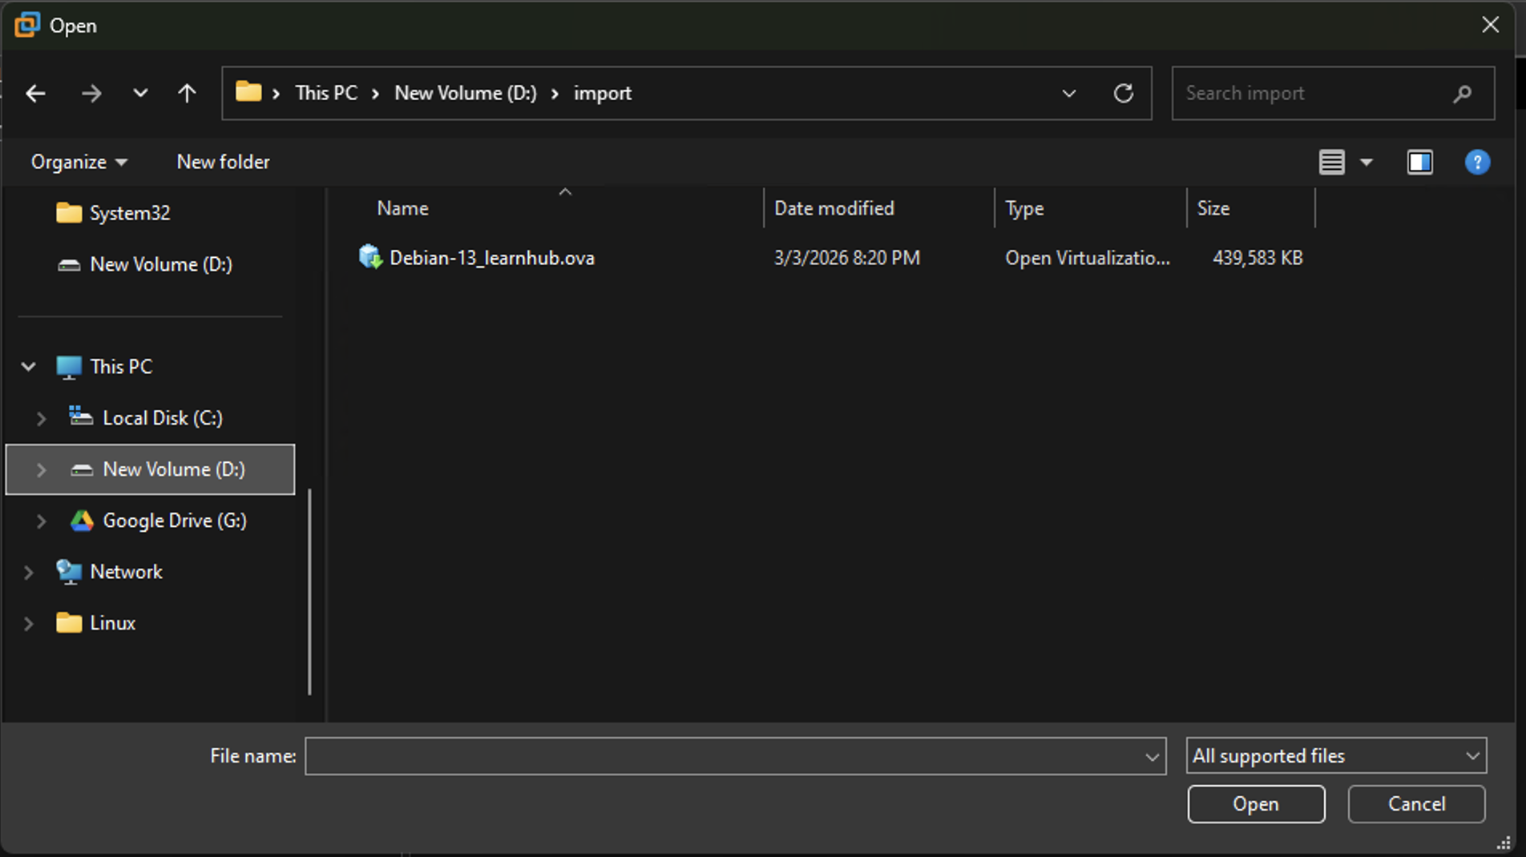The height and width of the screenshot is (857, 1526).
Task: Expand Local Disk (C:) in the sidebar
Action: click(42, 417)
